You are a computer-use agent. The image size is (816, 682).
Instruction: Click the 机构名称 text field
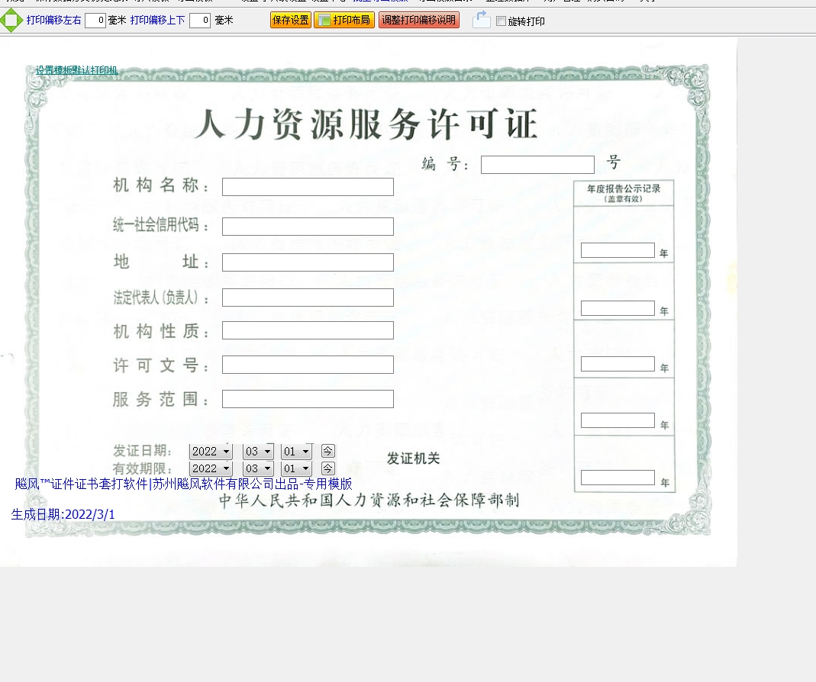point(308,187)
